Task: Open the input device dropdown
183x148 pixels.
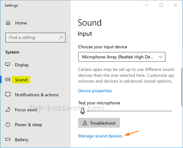Action: (121, 57)
